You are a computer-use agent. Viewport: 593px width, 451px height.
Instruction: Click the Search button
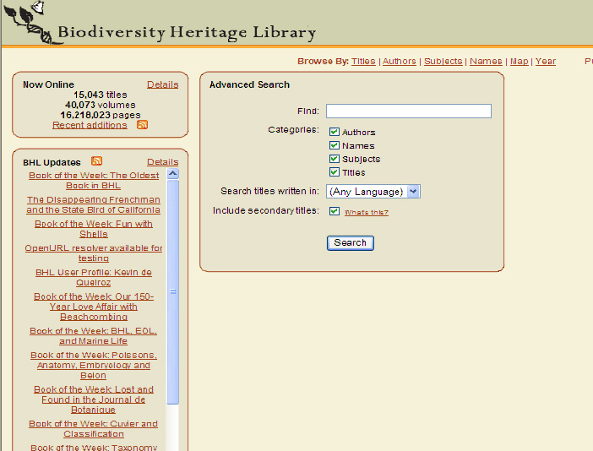click(351, 242)
